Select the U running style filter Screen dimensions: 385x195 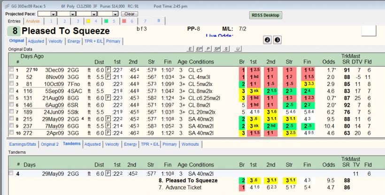[x=238, y=49]
